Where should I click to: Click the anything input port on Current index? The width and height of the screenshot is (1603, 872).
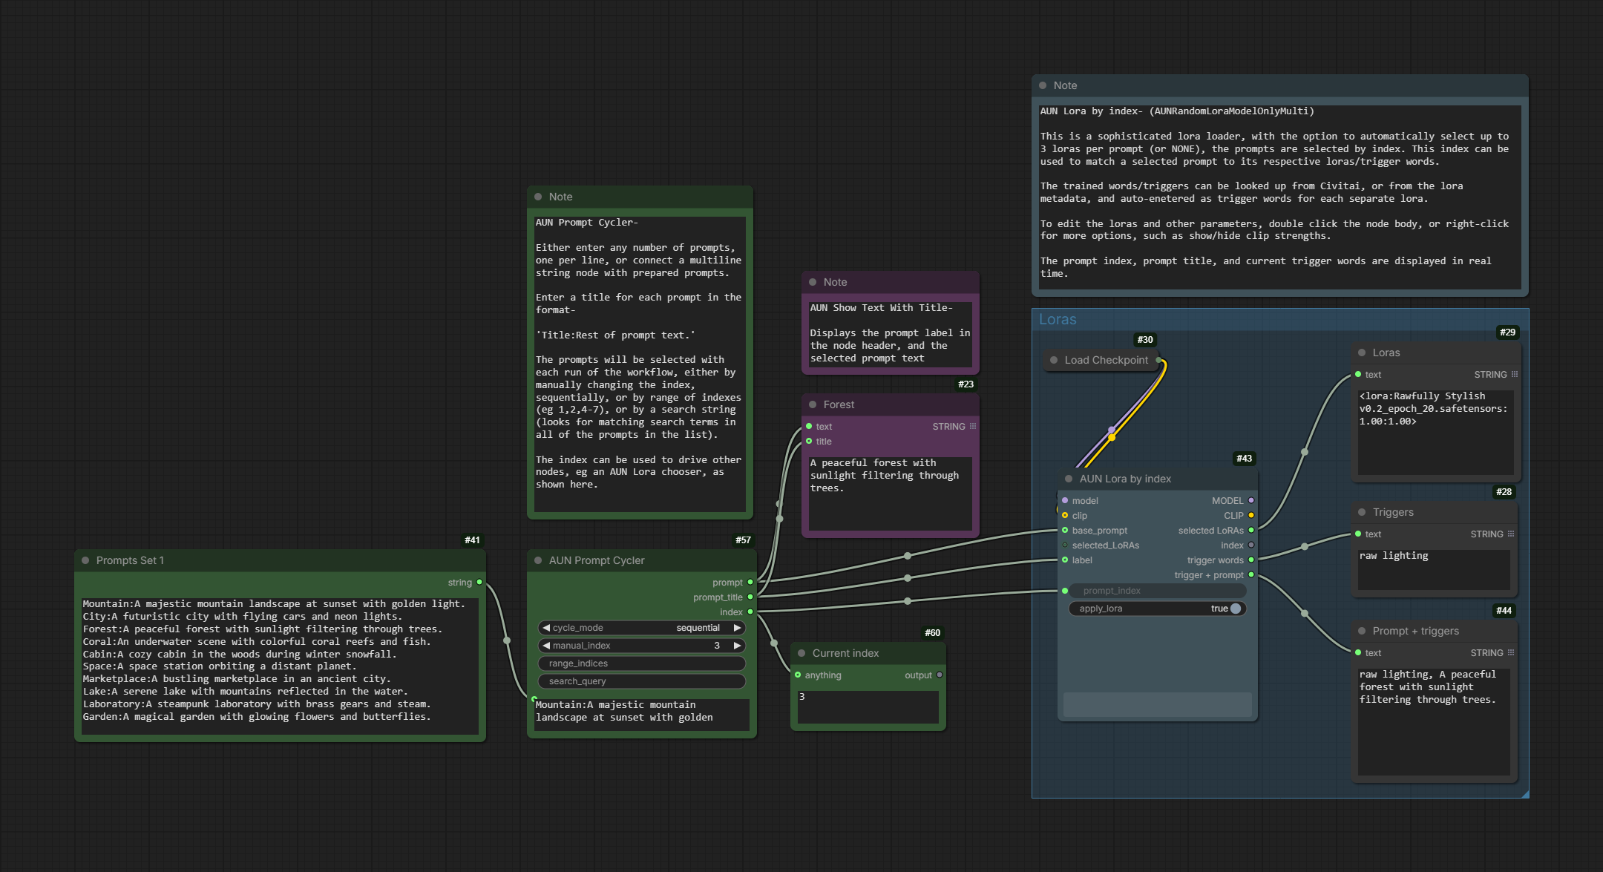(798, 675)
